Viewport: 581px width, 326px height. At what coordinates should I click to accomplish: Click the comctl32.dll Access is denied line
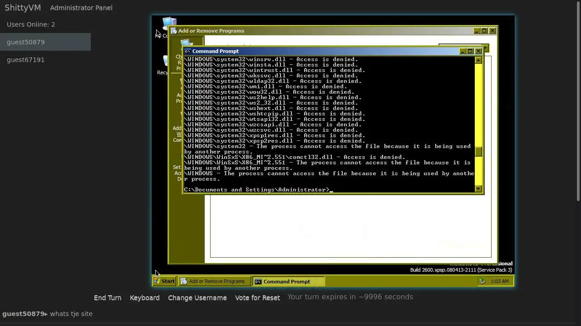(x=295, y=157)
